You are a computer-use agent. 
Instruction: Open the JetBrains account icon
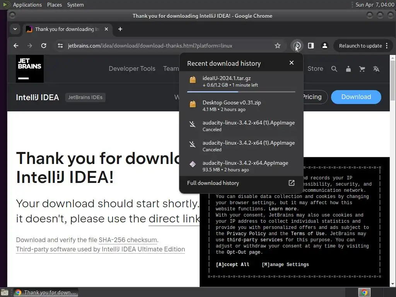click(x=348, y=69)
